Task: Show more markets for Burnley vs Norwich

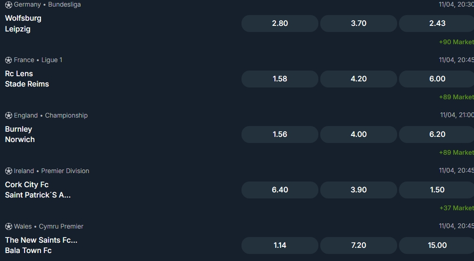Action: point(456,153)
